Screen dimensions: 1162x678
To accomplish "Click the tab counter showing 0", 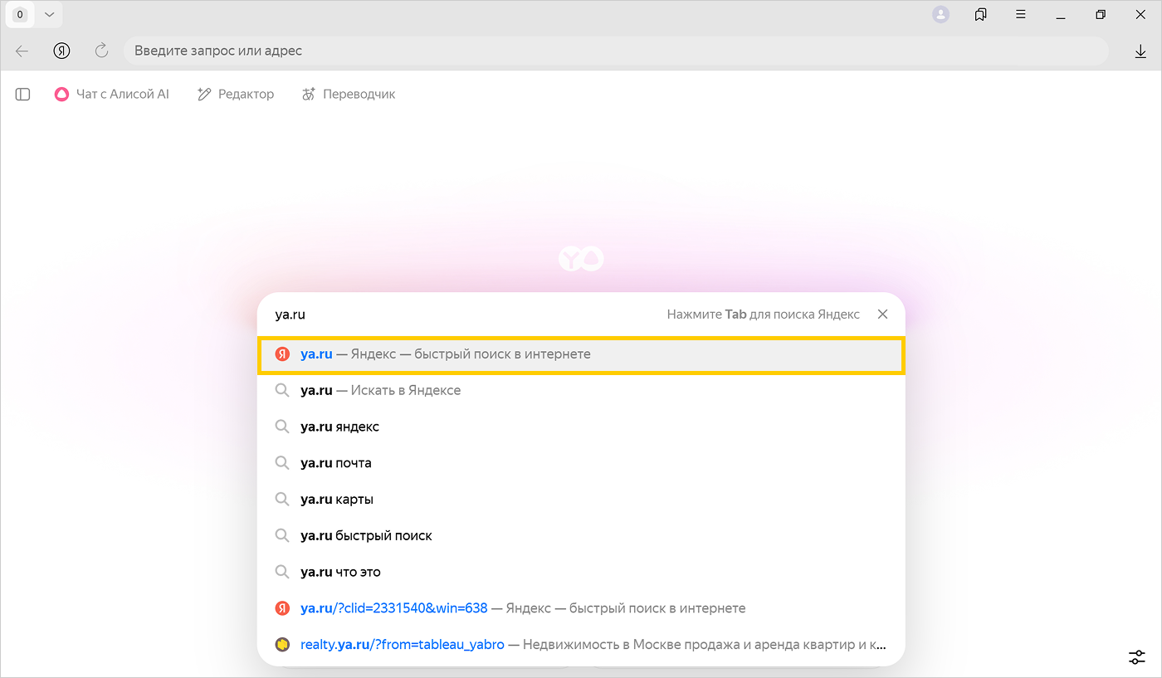I will [x=20, y=14].
